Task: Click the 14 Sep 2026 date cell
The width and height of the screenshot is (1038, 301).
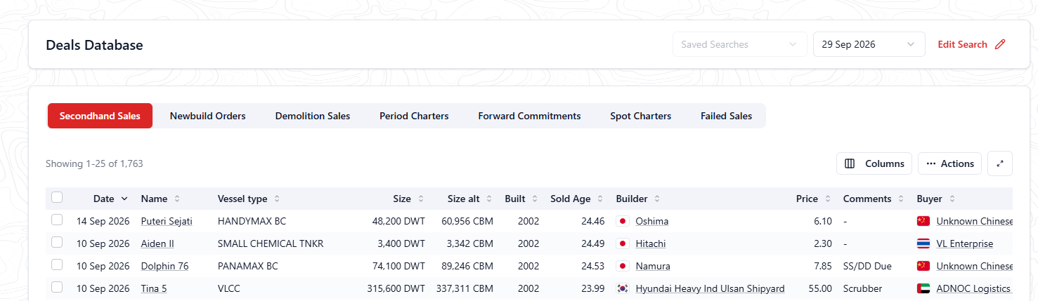Action: click(x=103, y=221)
